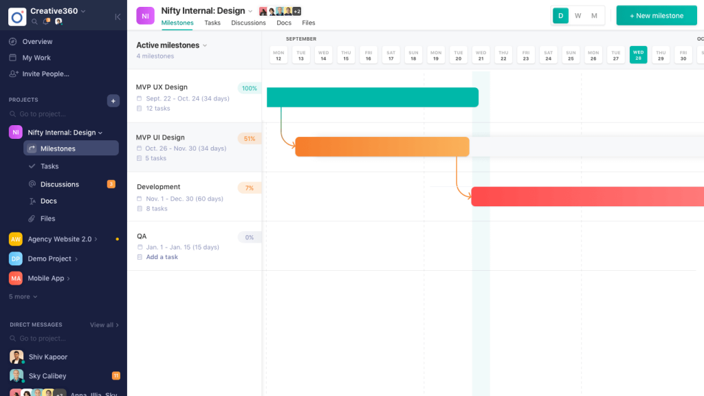
Task: Open Files in the project sidebar
Action: coord(47,219)
